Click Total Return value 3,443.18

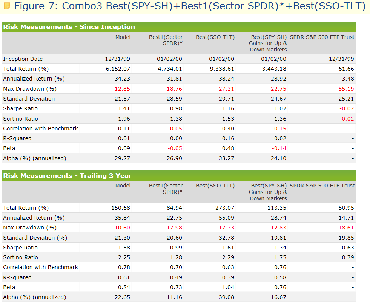tap(274, 69)
